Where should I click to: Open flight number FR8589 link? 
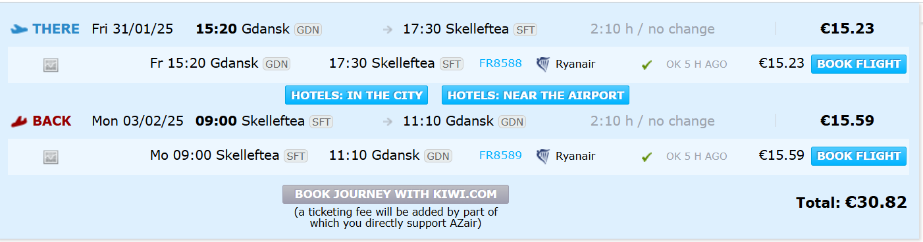[500, 156]
